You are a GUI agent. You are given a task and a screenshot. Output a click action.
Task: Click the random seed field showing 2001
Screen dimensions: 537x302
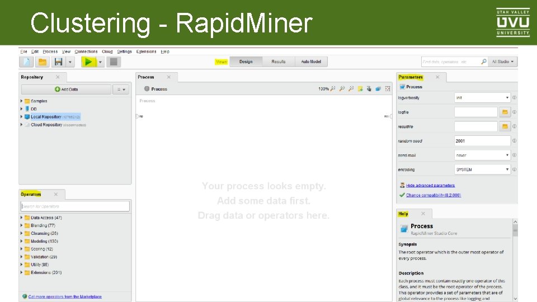coord(483,141)
